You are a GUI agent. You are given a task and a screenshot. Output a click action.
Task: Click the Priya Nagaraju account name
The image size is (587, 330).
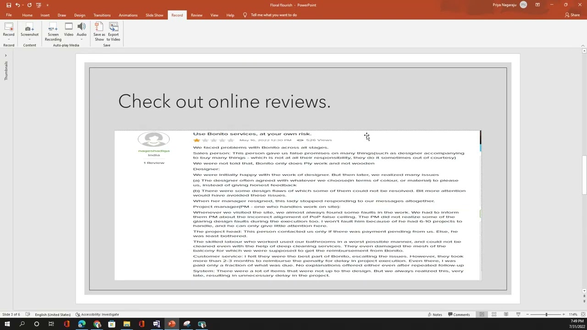[x=504, y=5]
